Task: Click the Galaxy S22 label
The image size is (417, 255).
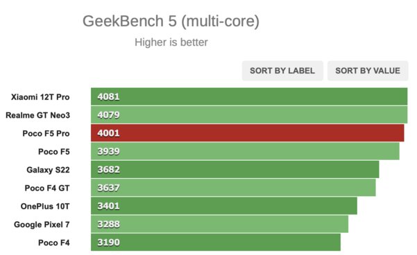Action: (48, 170)
